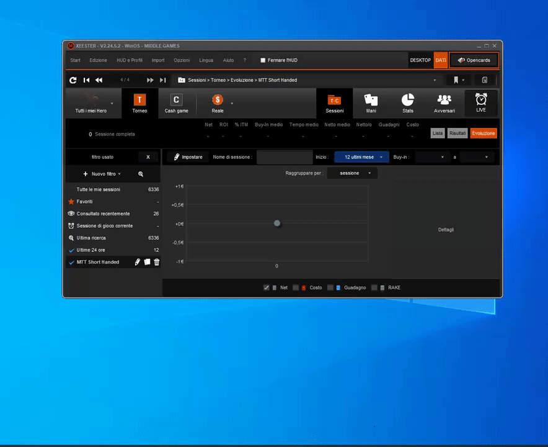The height and width of the screenshot is (447, 548).
Task: Focus the Nome di sessione input field
Action: click(x=285, y=157)
